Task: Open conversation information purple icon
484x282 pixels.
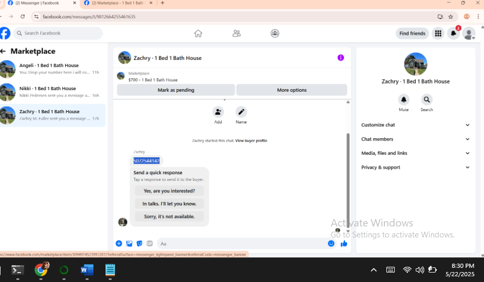Action: pyautogui.click(x=341, y=58)
